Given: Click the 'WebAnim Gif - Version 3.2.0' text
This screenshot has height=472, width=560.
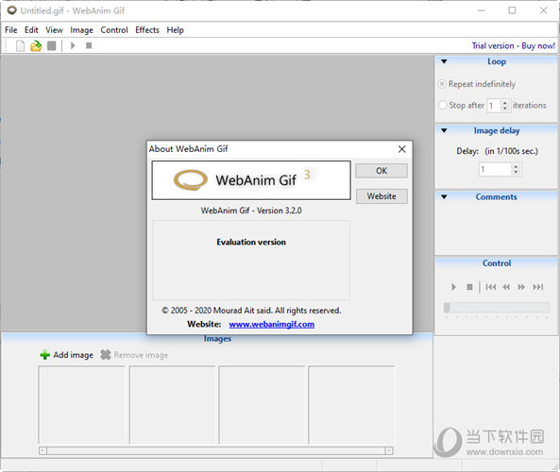Looking at the screenshot, I should (x=251, y=211).
